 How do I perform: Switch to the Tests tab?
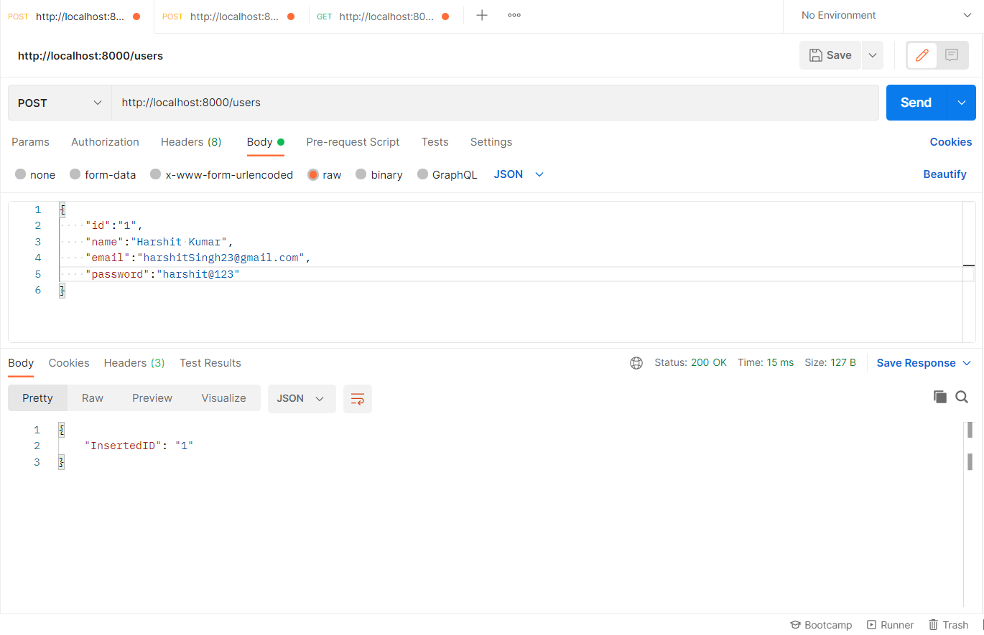coord(435,142)
